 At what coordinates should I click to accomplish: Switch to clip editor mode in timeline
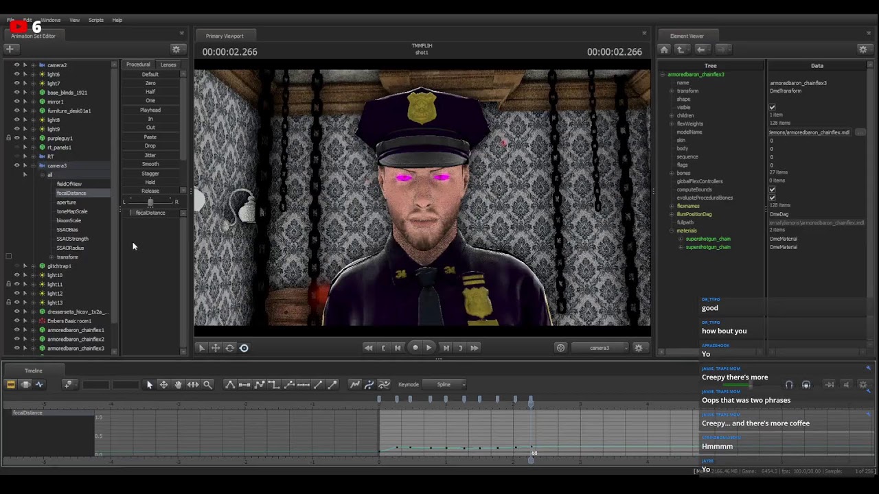point(11,385)
